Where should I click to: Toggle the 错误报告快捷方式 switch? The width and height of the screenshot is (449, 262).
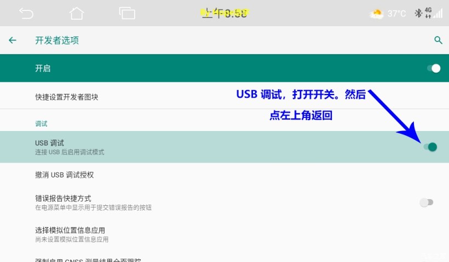click(x=427, y=203)
